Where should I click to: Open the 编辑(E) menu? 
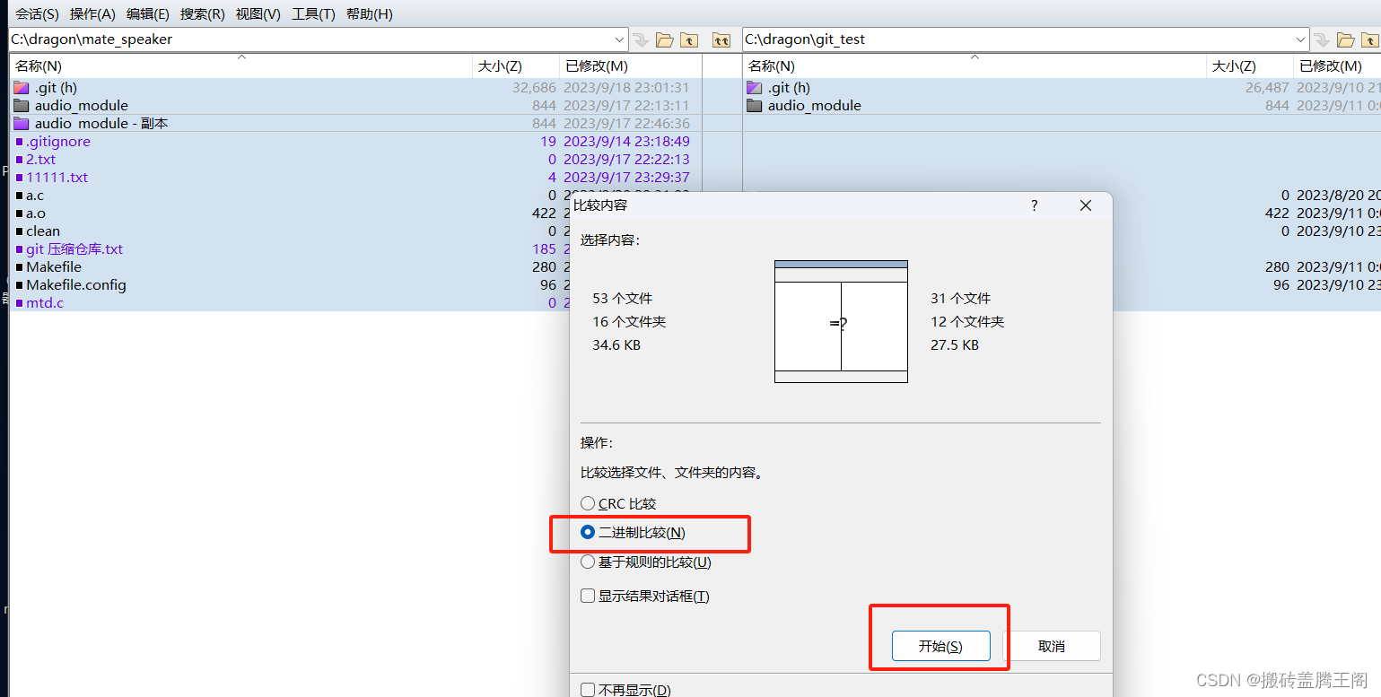(x=148, y=13)
